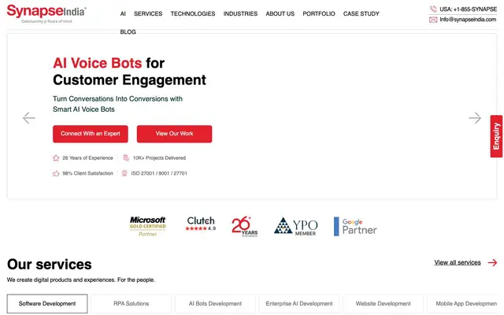This screenshot has height=315, width=504.
Task: Open the INDUSTRIES menu
Action: [x=240, y=14]
